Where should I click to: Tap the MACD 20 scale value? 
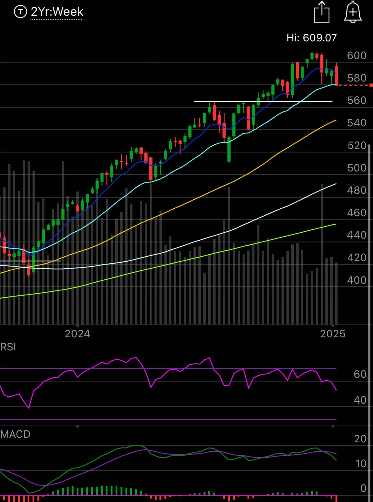[360, 439]
